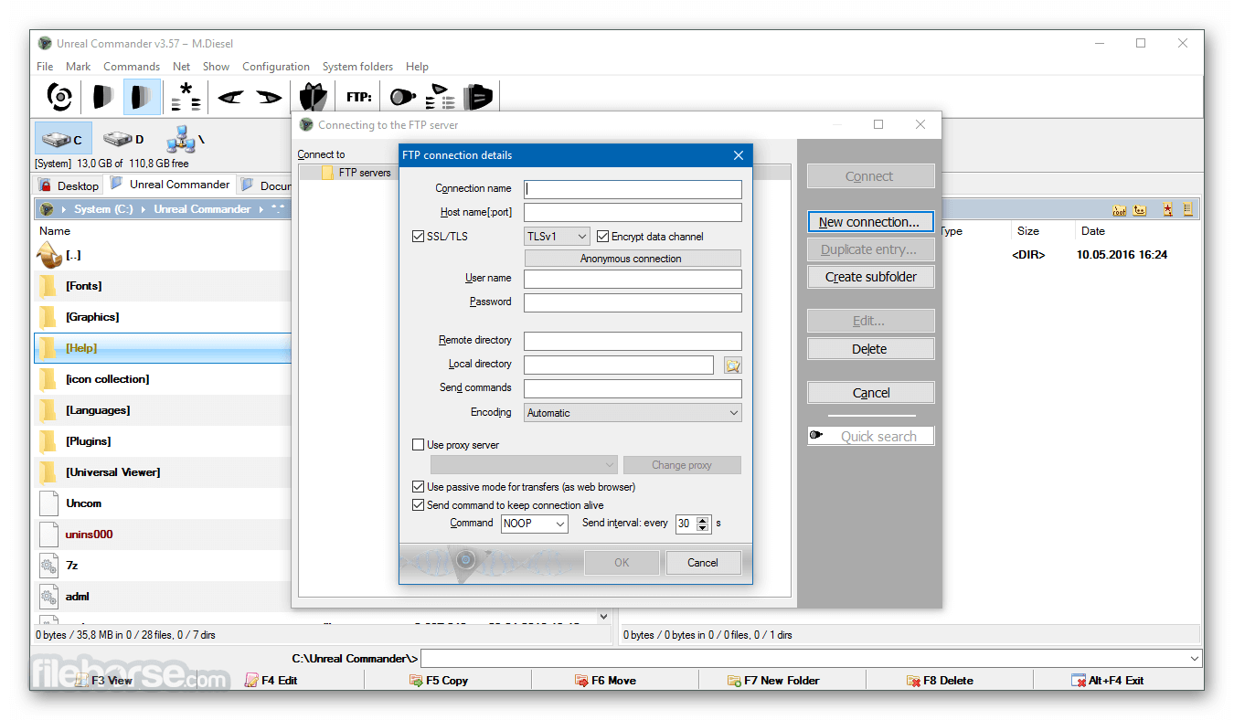The width and height of the screenshot is (1234, 720).
Task: Click the Password field
Action: 633,302
